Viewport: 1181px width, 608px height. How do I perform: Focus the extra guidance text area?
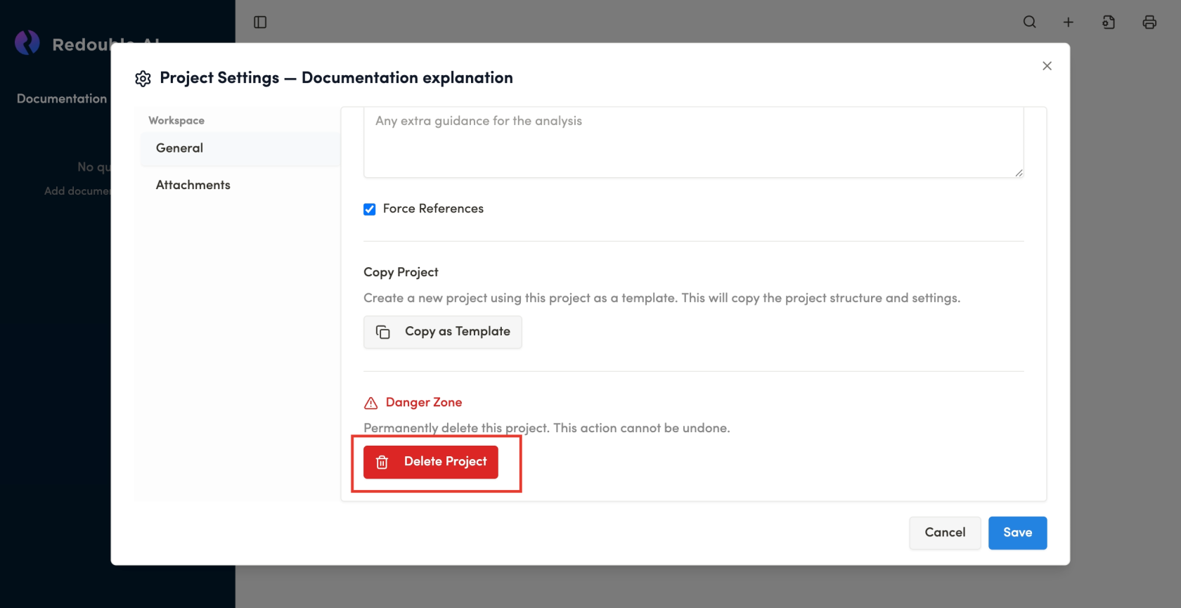click(692, 143)
